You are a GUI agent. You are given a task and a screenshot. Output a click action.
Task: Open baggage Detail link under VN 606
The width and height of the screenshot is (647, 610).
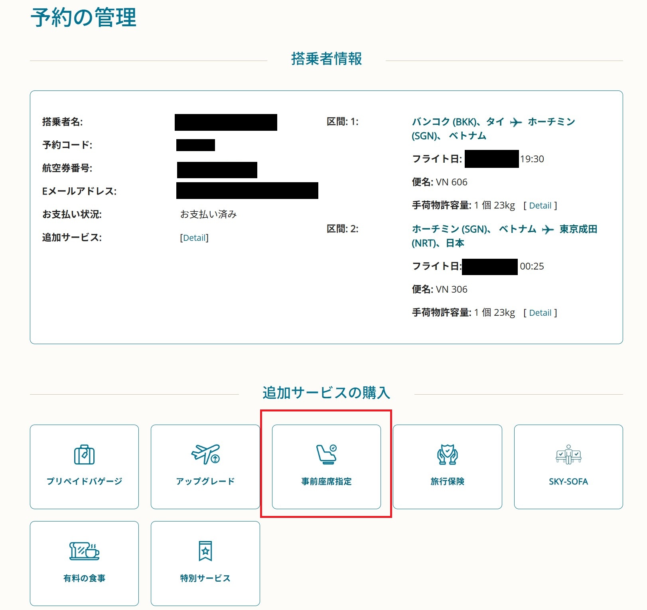[x=540, y=205]
